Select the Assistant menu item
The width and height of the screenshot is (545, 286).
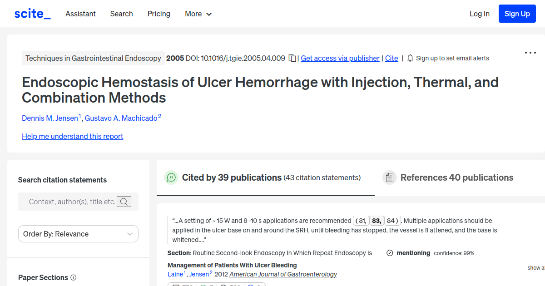tap(80, 14)
